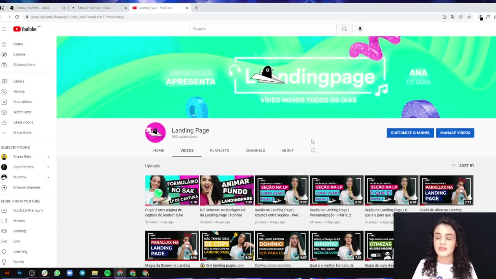Bookmark this page with the star icon
Image resolution: width=496 pixels, height=279 pixels.
pyautogui.click(x=469, y=17)
